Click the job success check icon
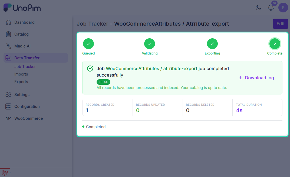290x177 pixels. (90, 69)
